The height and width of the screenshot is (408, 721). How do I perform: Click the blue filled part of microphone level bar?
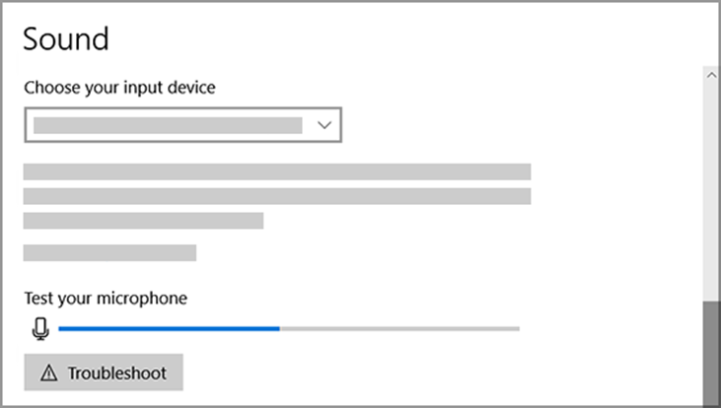[168, 328]
